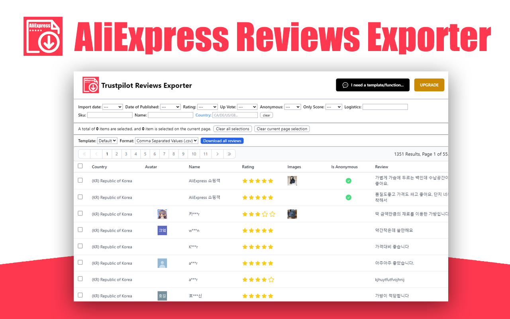Go to page 8
The width and height of the screenshot is (510, 319).
174,154
